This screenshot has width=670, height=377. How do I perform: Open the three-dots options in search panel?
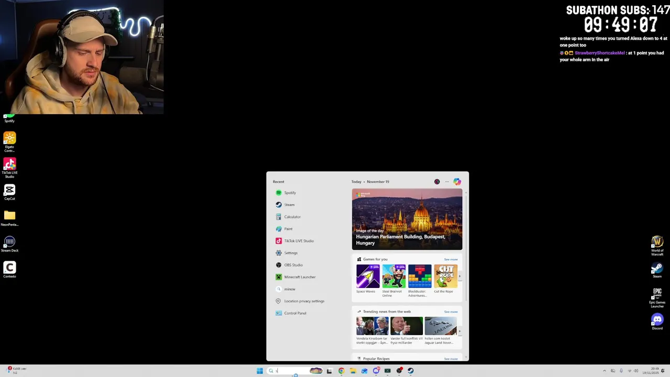click(x=447, y=182)
